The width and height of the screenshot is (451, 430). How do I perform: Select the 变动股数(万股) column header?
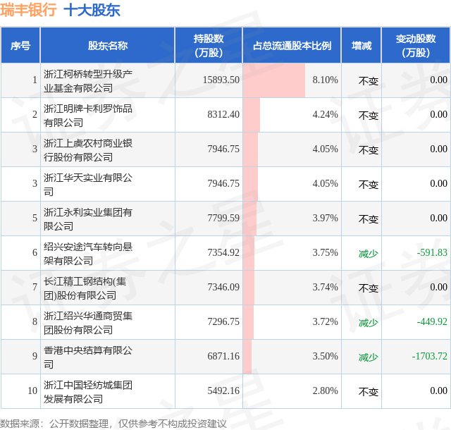click(416, 46)
